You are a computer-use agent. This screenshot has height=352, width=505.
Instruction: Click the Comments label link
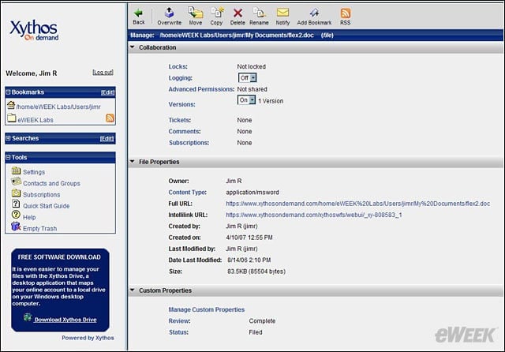pos(185,131)
